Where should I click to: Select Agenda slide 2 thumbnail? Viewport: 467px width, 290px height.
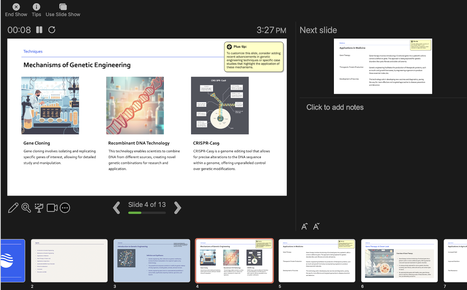(x=69, y=261)
